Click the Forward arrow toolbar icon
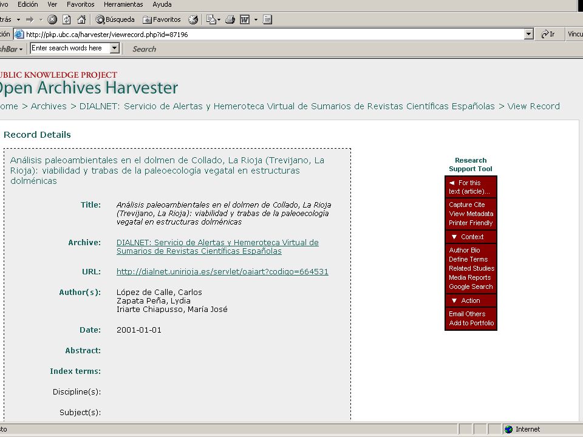Image resolution: width=583 pixels, height=437 pixels. [30, 19]
